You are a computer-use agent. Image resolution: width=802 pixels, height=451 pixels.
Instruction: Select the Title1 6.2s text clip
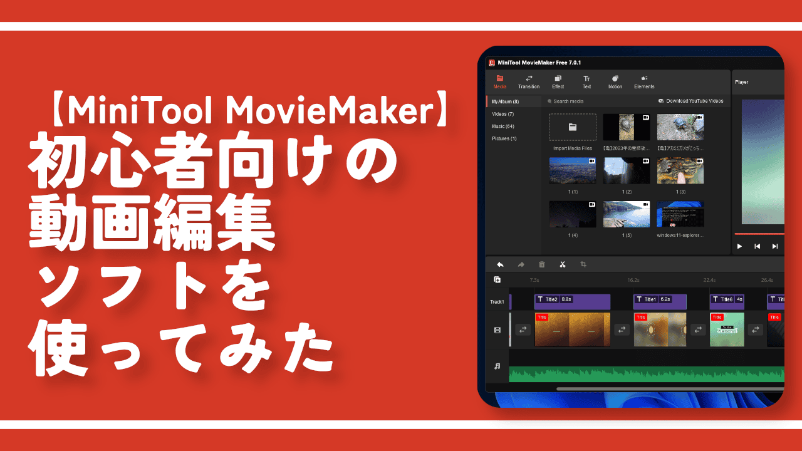660,301
